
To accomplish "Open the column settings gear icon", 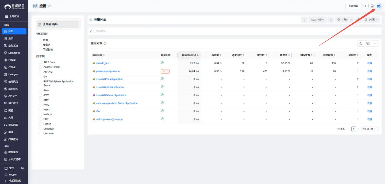I will (x=368, y=43).
